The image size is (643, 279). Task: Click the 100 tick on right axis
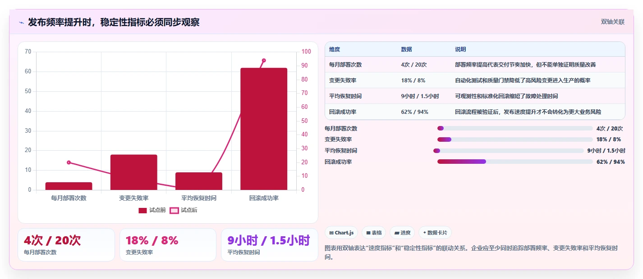pyautogui.click(x=306, y=52)
